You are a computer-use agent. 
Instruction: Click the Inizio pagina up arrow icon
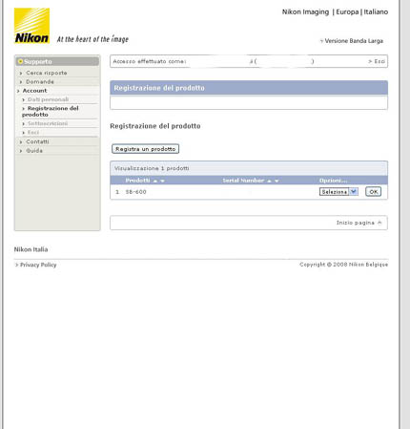379,223
